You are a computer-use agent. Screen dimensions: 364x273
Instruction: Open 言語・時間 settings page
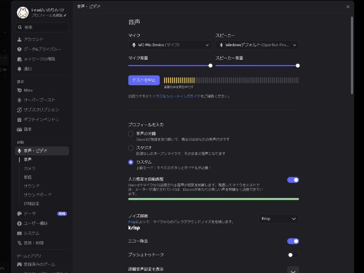click(x=42, y=243)
